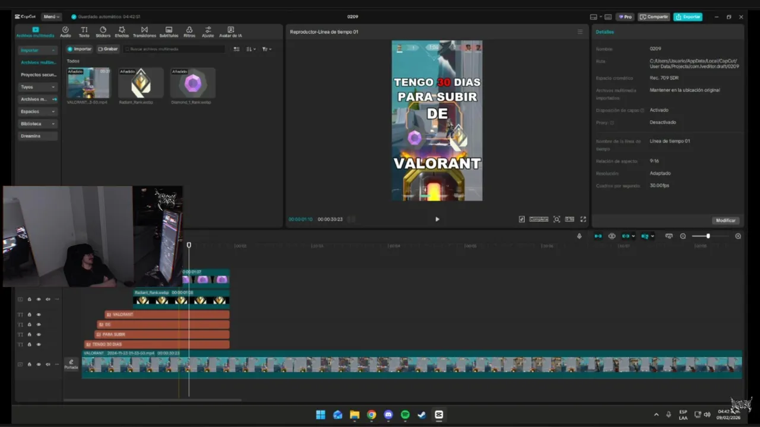760x427 pixels.
Task: Hide the PARA SUBIR text track
Action: (39, 334)
